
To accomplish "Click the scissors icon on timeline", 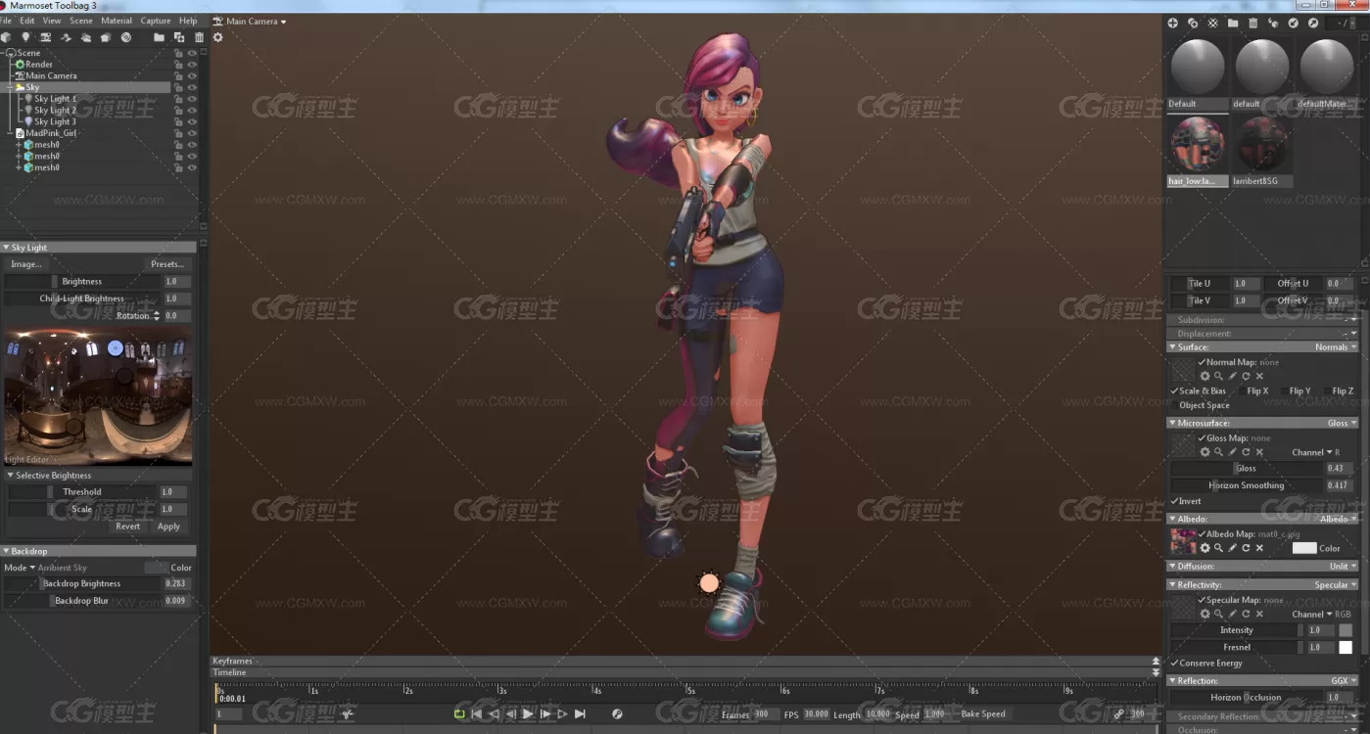I will (x=348, y=714).
